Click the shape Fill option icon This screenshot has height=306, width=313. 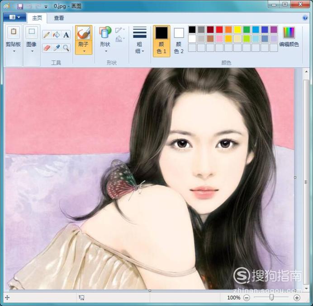coord(119,38)
